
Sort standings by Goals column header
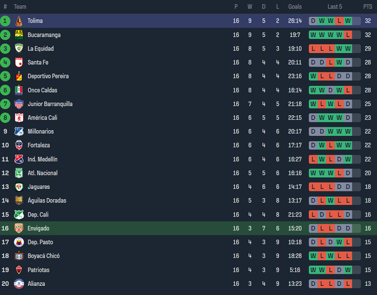pos(295,7)
